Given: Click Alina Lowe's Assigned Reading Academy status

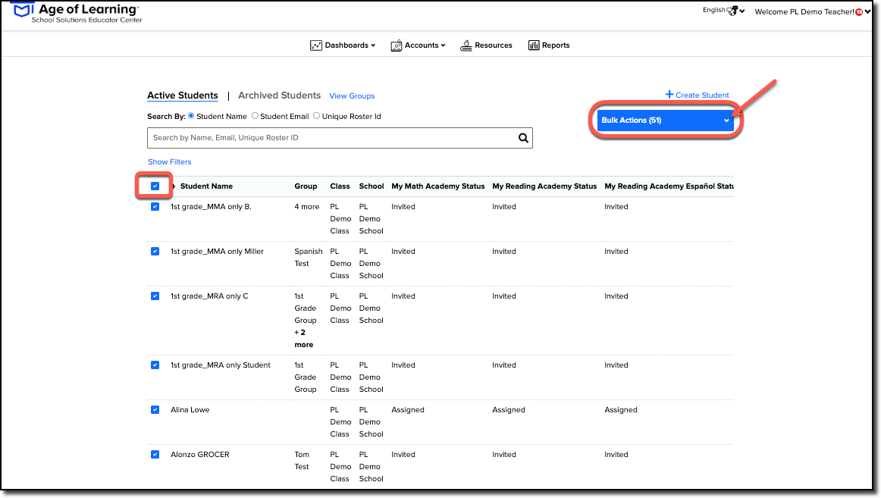Looking at the screenshot, I should (509, 410).
